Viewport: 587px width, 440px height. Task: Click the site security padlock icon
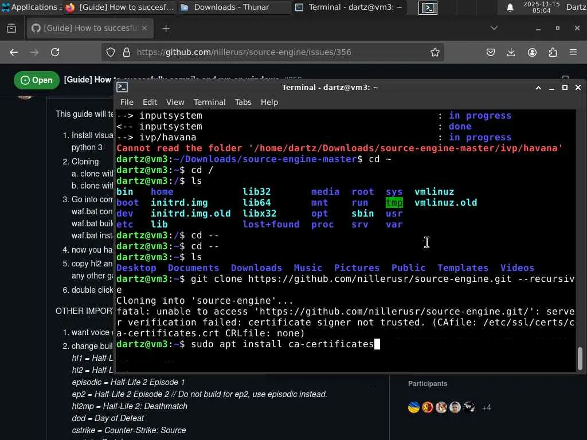[x=127, y=52]
